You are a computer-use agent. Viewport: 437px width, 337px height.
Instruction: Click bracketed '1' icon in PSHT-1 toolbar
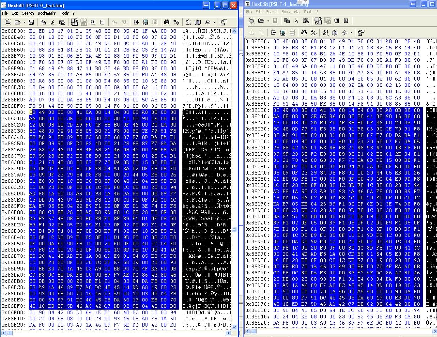[336, 21]
